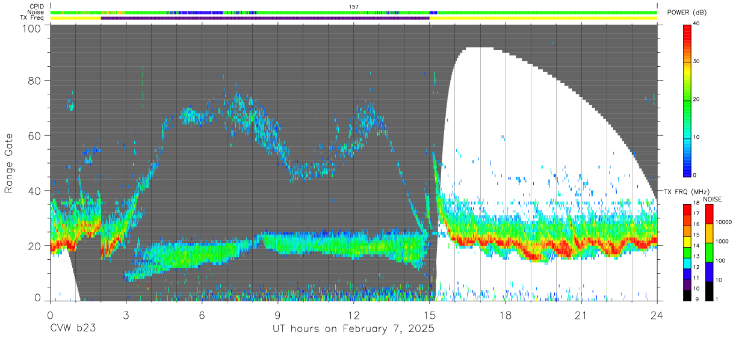
Task: Click the green 100 swatch in NOISE legend
Action: [709, 253]
